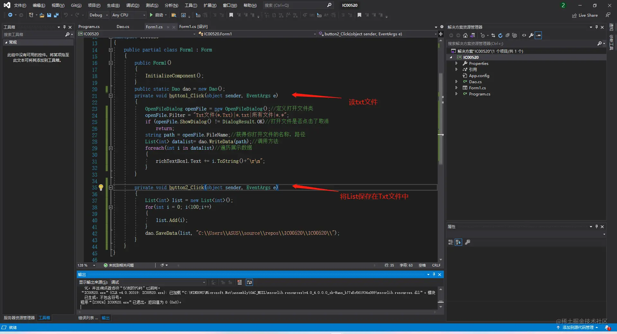Open IC00520.Form1 class dropdown

coord(257,34)
